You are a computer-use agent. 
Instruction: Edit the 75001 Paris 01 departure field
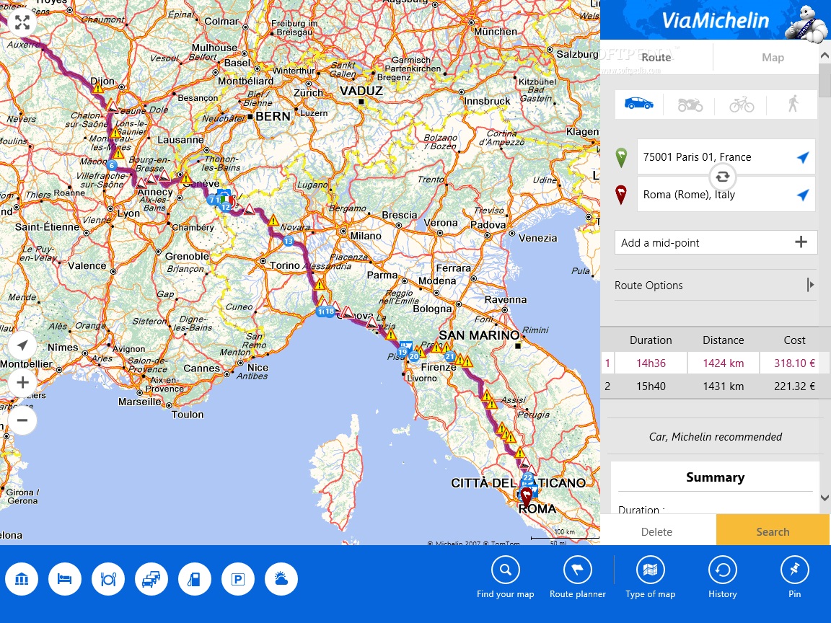[x=726, y=156]
